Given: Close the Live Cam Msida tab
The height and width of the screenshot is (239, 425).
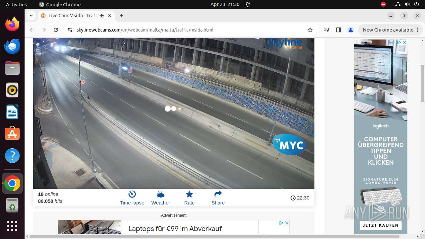Looking at the screenshot, I should [x=110, y=16].
